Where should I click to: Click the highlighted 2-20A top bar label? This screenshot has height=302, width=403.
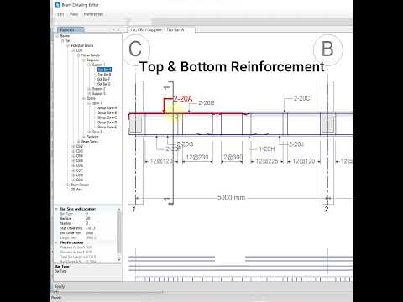183,99
